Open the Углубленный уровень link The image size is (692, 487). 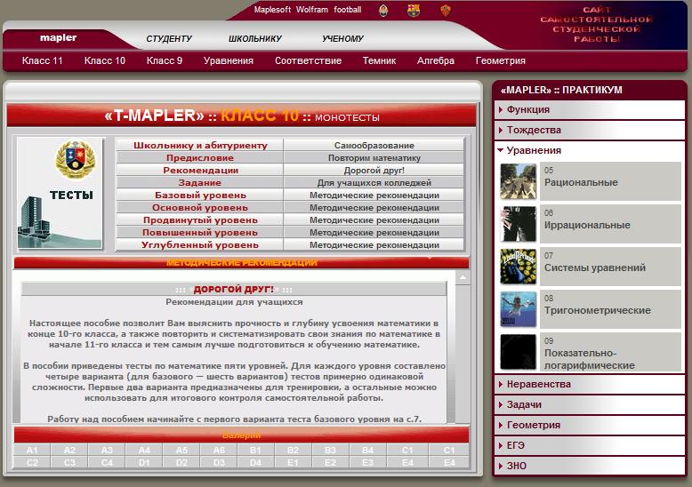point(199,244)
